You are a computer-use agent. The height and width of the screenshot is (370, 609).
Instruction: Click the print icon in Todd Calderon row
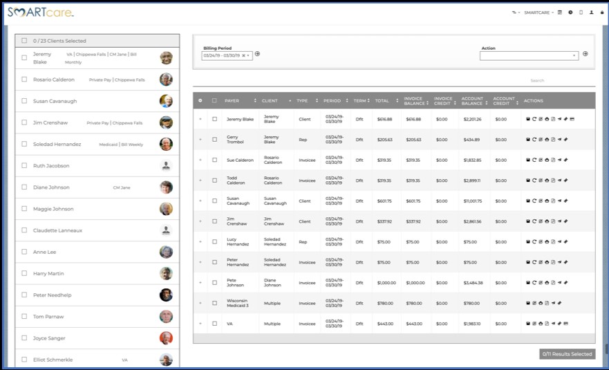coord(547,181)
